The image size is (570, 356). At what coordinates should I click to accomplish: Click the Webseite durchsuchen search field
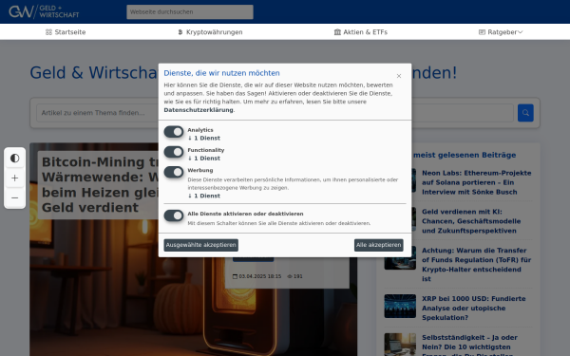coord(190,11)
